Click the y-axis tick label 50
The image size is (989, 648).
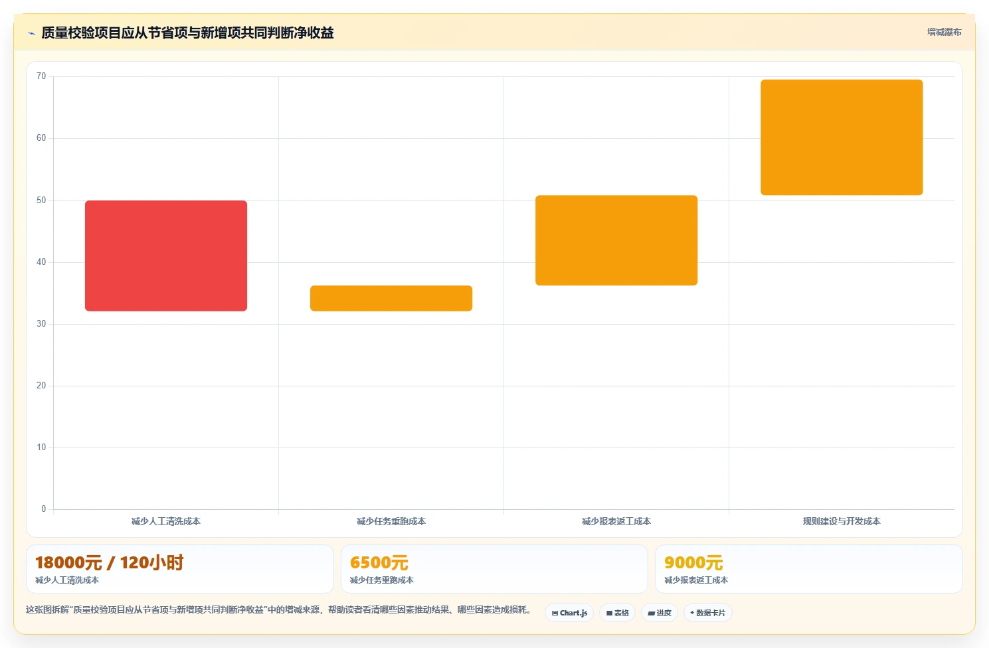[41, 200]
